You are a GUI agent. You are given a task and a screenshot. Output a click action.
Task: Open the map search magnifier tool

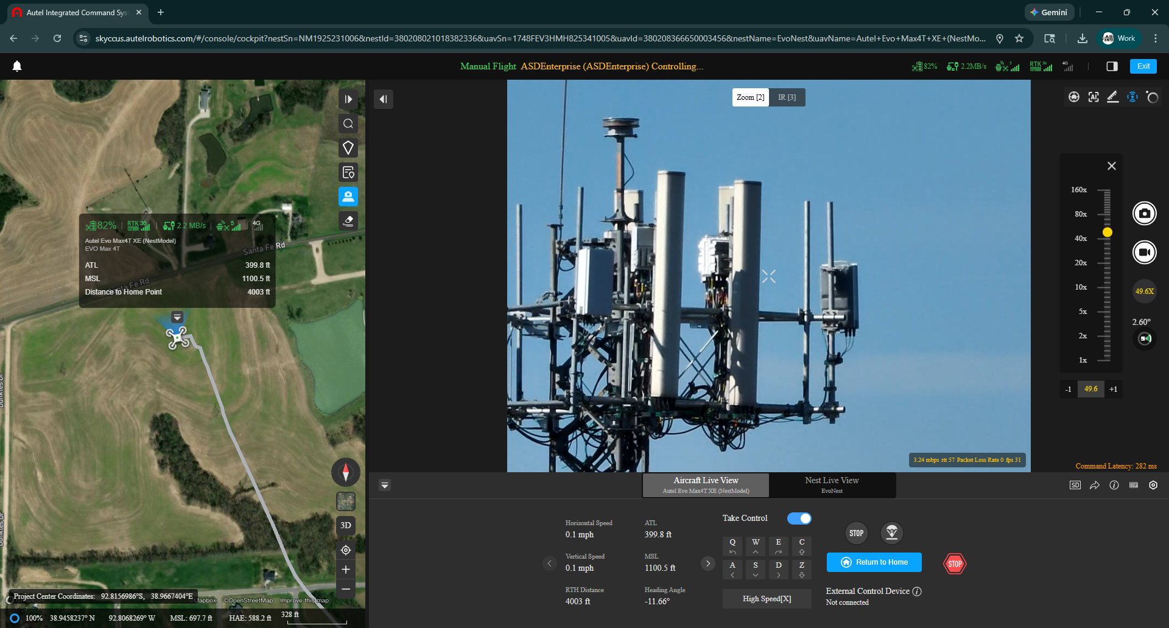click(348, 124)
